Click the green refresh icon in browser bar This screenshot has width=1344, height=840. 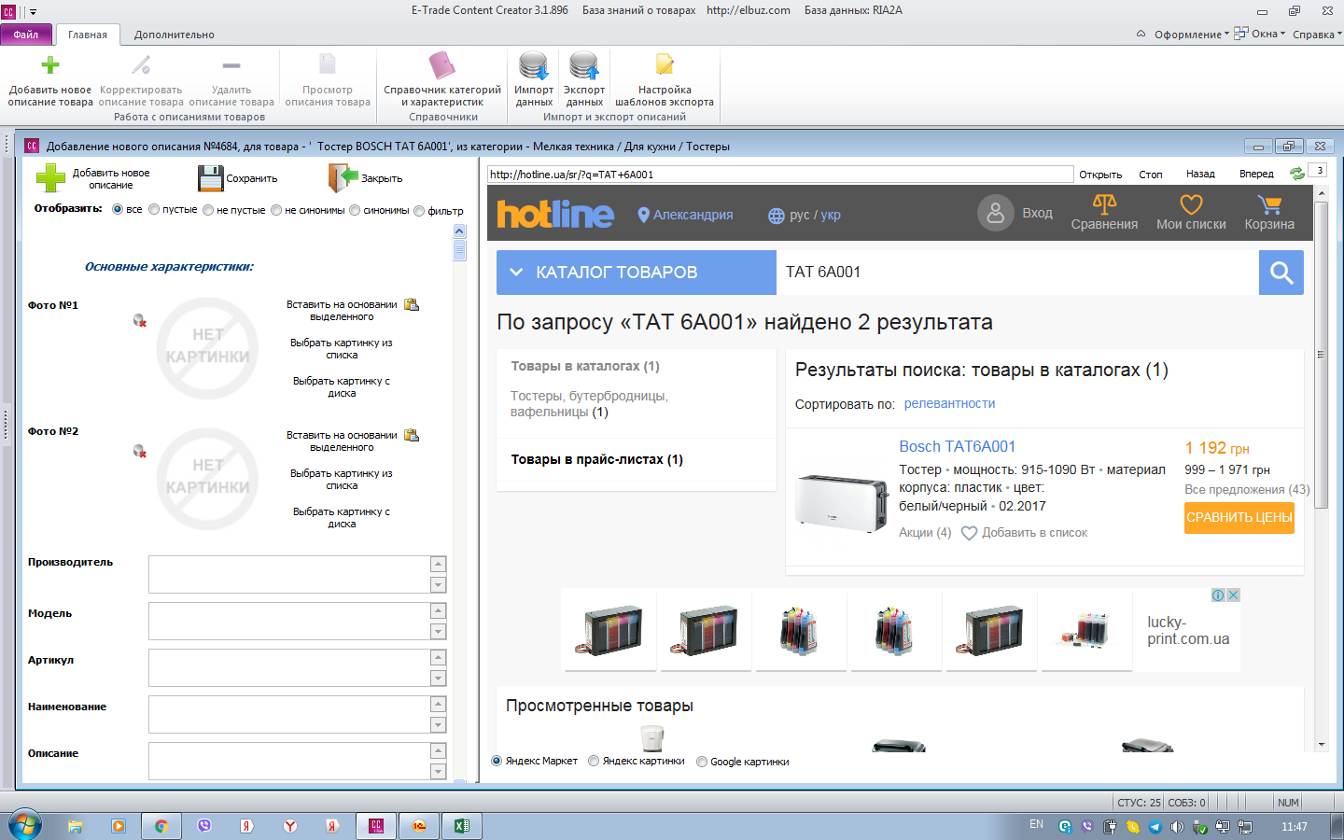click(1296, 174)
